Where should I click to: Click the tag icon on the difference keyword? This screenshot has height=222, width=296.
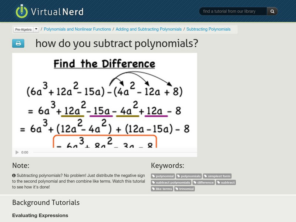tap(195, 182)
